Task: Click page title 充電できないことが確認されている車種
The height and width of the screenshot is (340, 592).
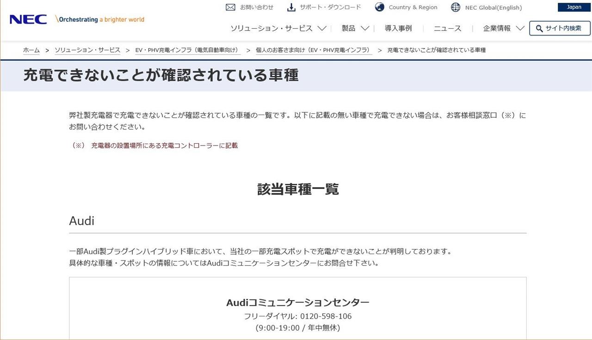Action: tap(161, 75)
